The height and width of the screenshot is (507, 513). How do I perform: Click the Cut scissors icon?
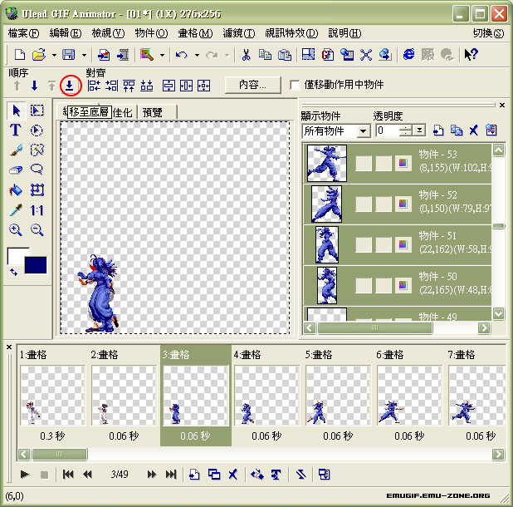(246, 54)
